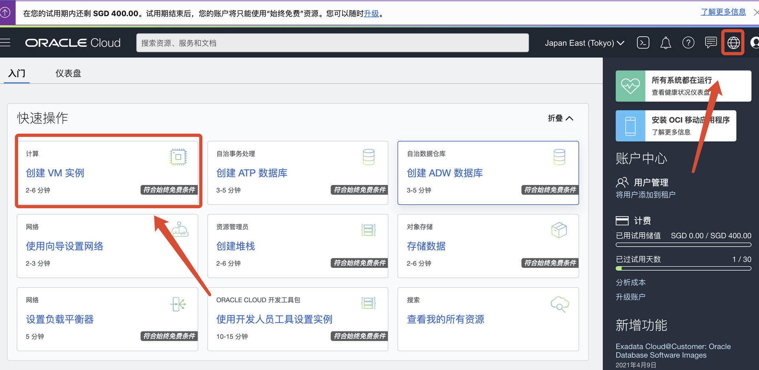Click the 将用户添加到租户 description

point(646,195)
